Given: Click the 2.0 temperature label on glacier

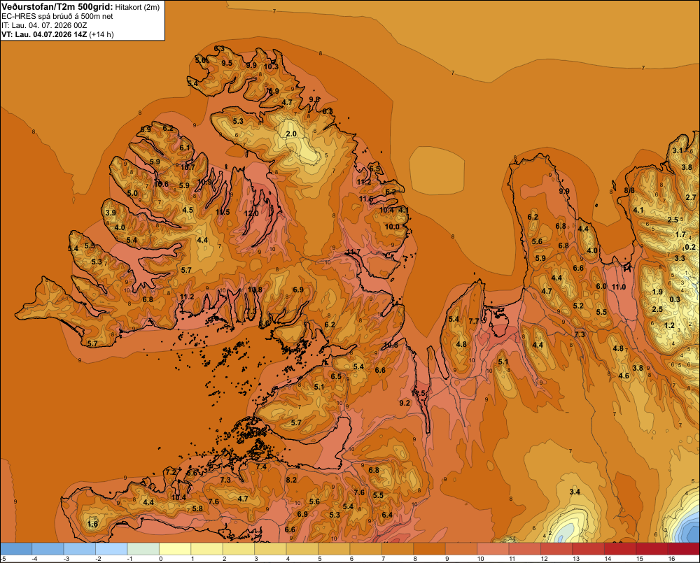Looking at the screenshot, I should (x=291, y=134).
